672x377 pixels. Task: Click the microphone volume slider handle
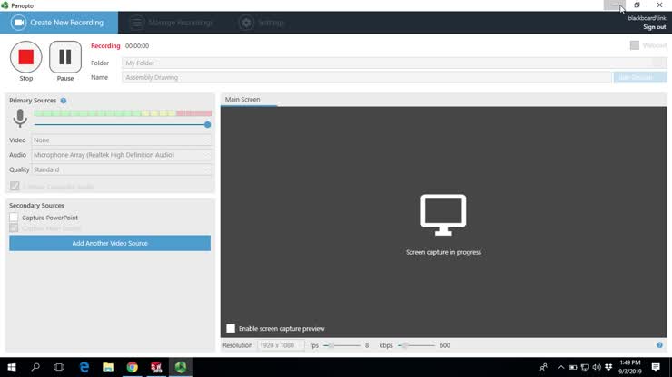(208, 125)
